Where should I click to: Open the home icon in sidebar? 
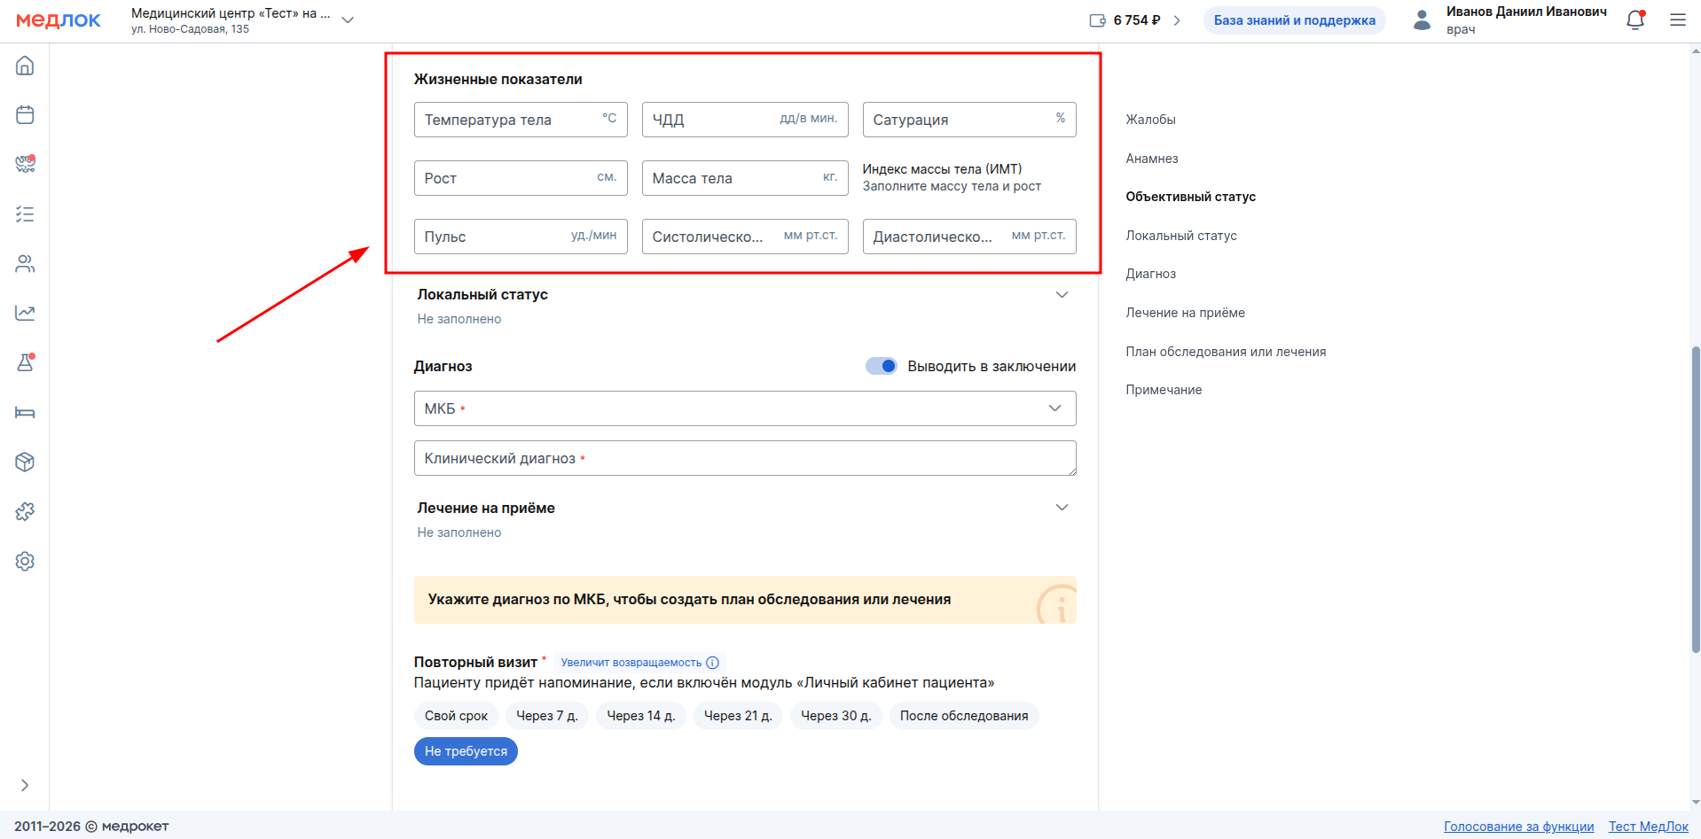(x=25, y=66)
